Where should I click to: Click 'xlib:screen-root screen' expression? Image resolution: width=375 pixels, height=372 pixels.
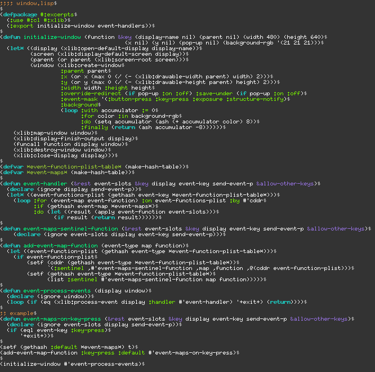(x=137, y=60)
